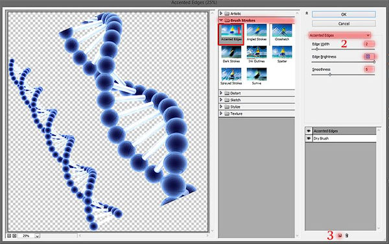389x244 pixels.
Task: Click the Artistic folder icon
Action: pyautogui.click(x=227, y=14)
